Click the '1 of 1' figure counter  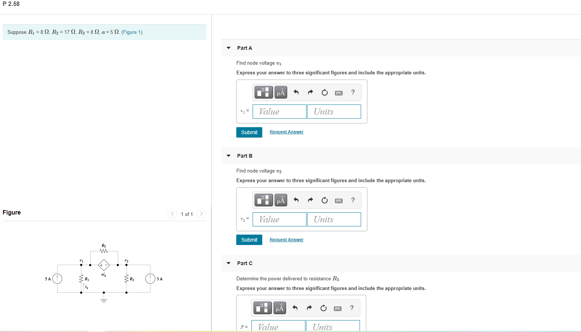(187, 214)
